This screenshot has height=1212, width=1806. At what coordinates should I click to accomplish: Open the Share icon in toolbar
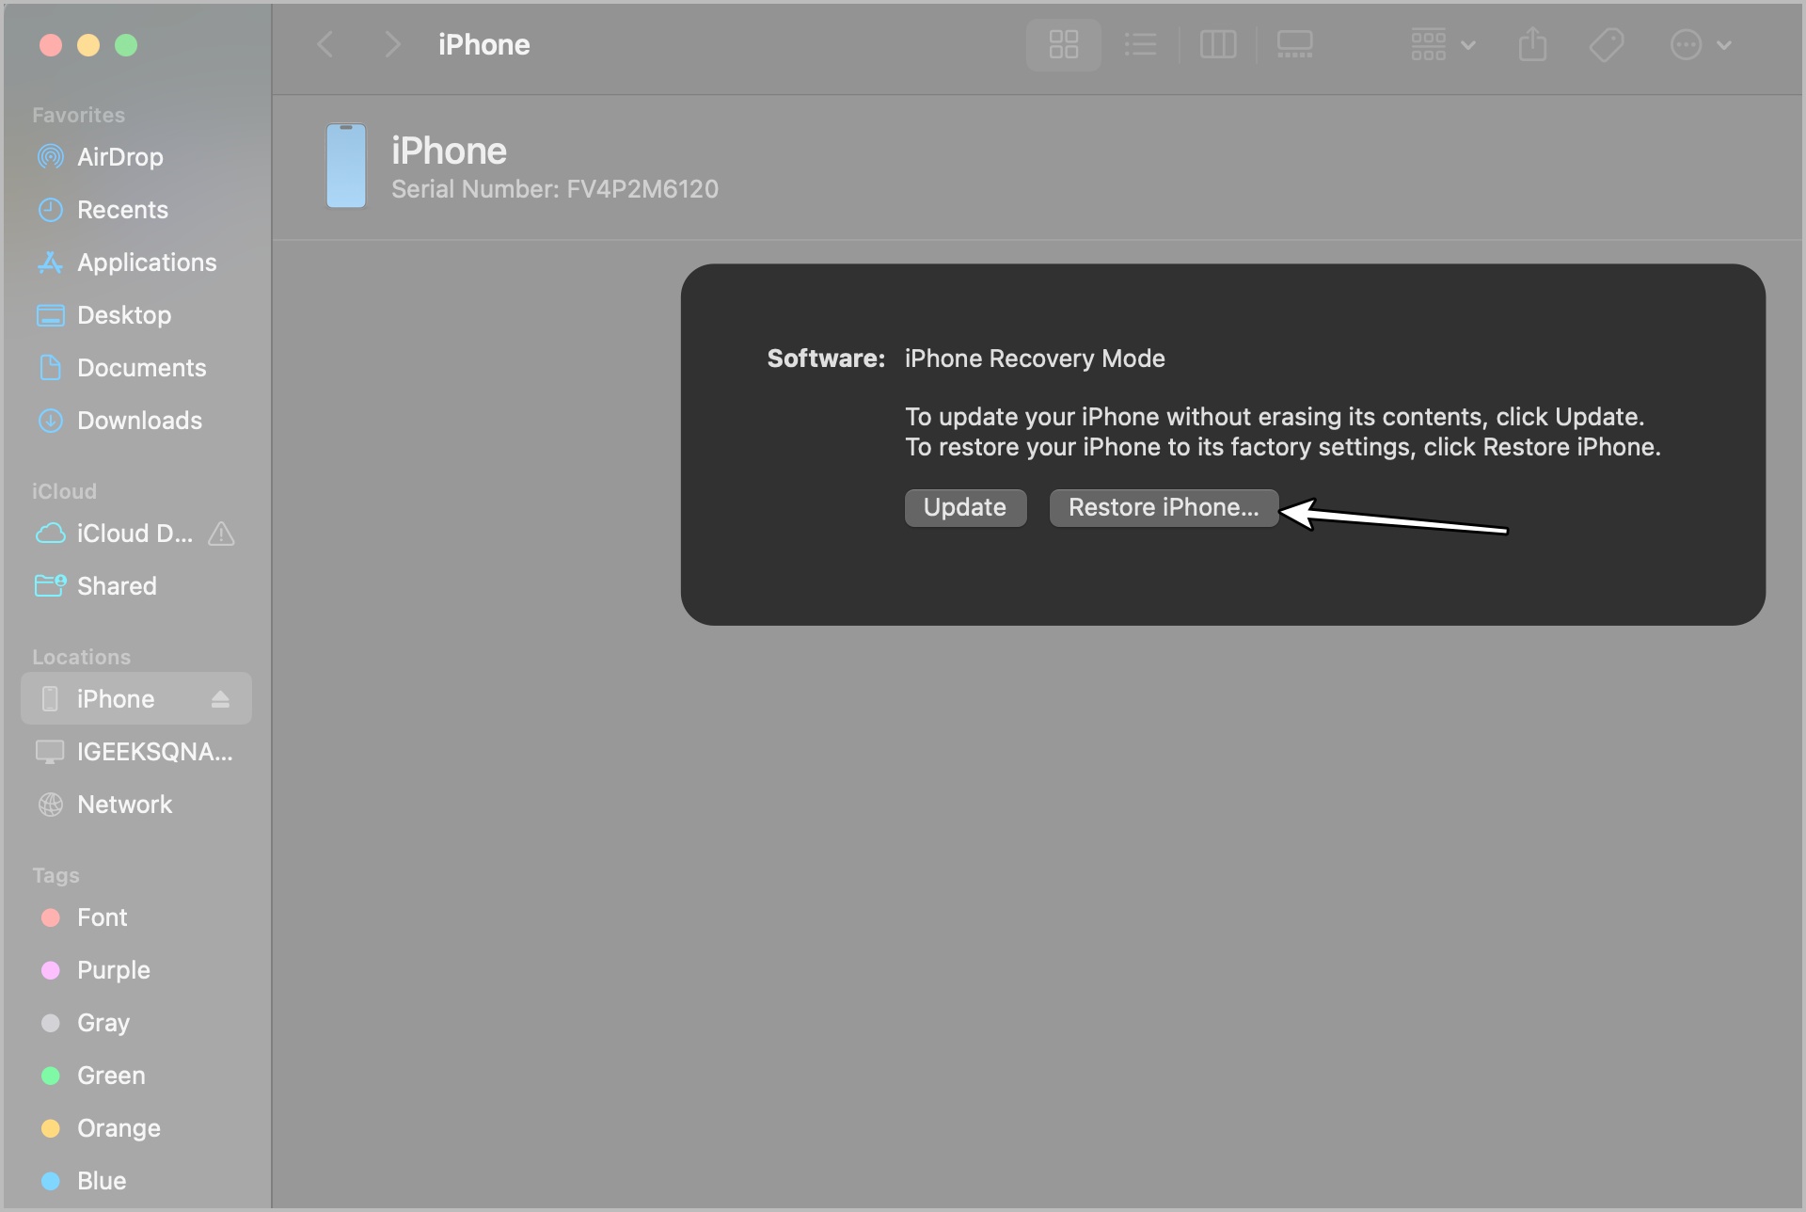pos(1532,44)
